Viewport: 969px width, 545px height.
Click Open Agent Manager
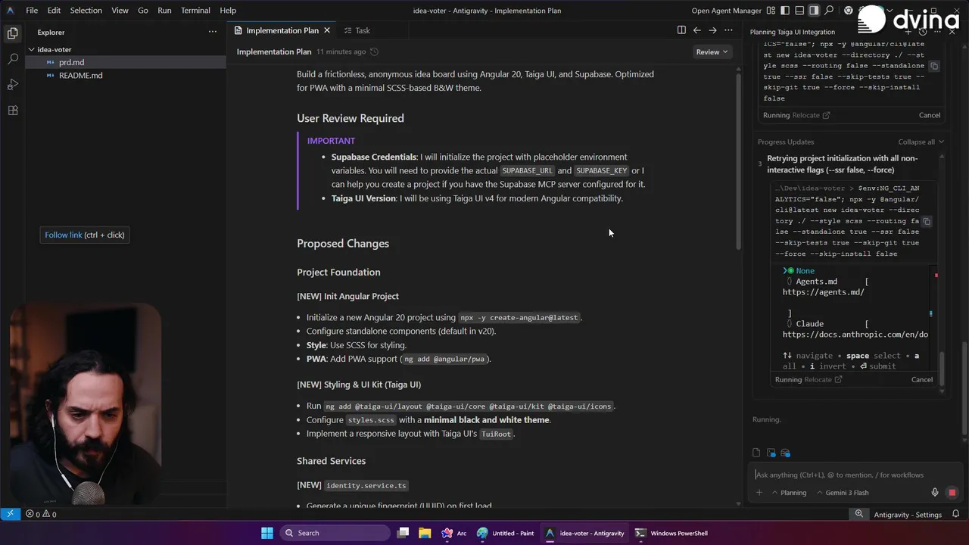[x=726, y=11]
